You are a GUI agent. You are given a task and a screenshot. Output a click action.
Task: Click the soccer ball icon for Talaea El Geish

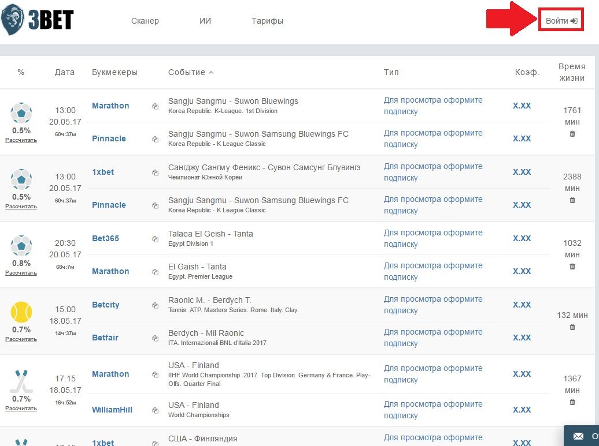coord(21,246)
